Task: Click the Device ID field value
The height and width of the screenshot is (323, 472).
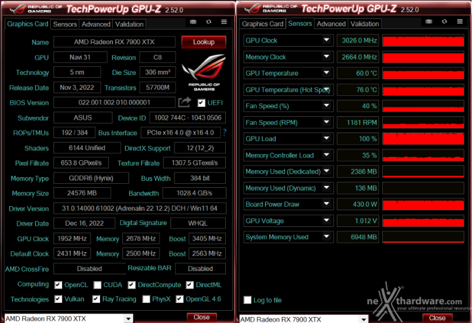Action: tap(187, 118)
